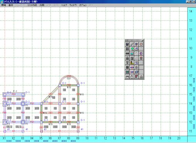The image size is (196, 143).
Task: Select the yellow L-shaped tool icon
Action: (x=132, y=63)
